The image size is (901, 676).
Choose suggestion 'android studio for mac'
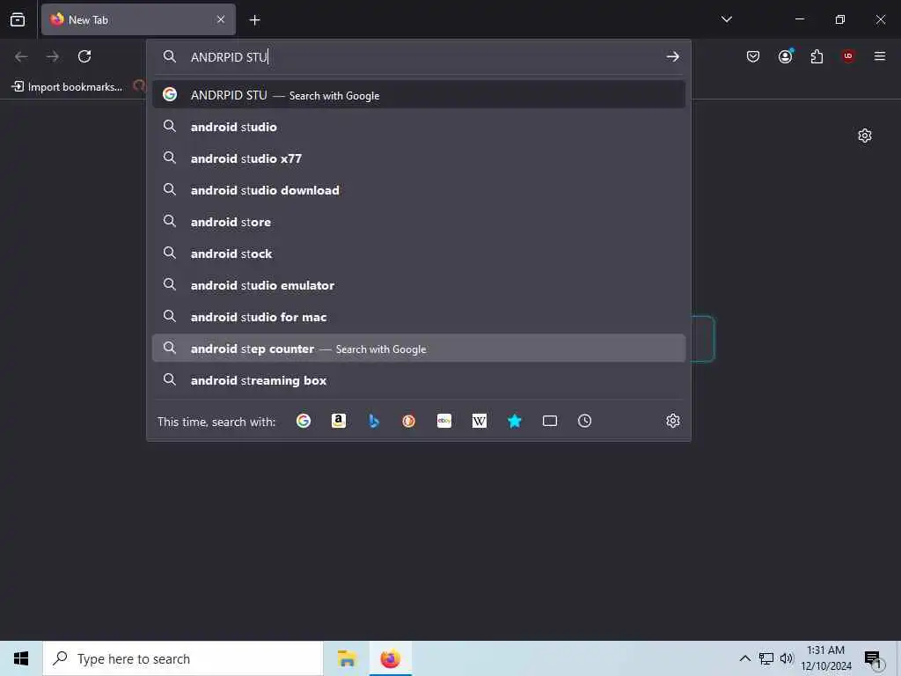[x=418, y=316]
